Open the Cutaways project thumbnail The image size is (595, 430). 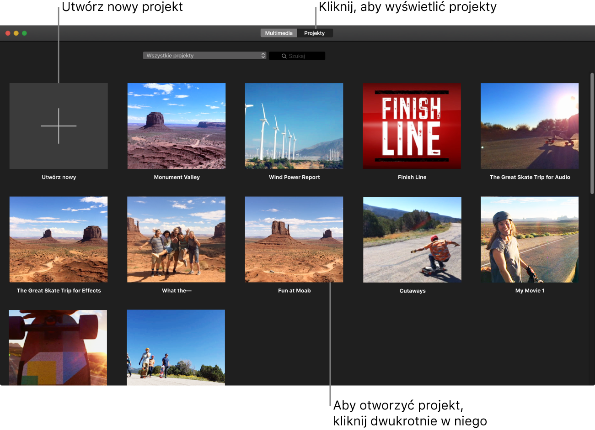(x=412, y=239)
